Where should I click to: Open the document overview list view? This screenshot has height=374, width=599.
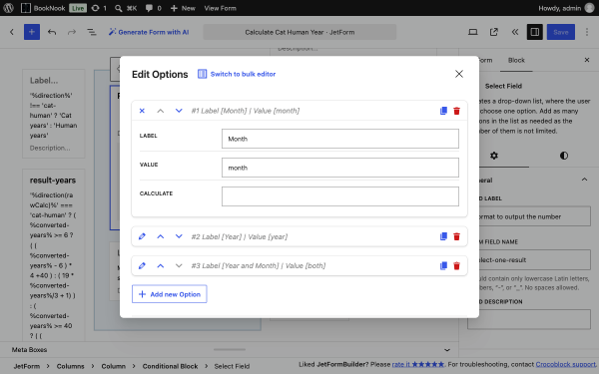coord(92,32)
